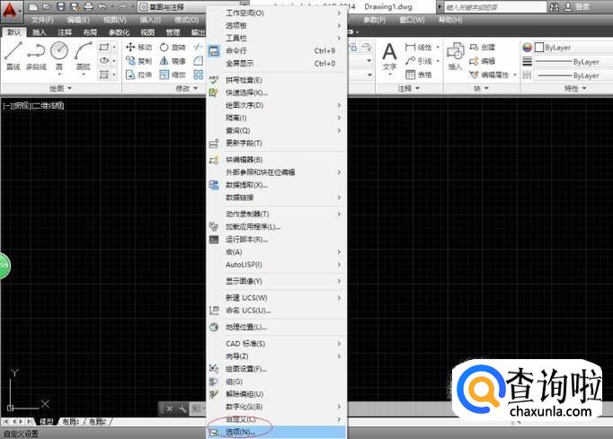
Task: Open the hatch tool dropdown arrow
Action: point(114,75)
